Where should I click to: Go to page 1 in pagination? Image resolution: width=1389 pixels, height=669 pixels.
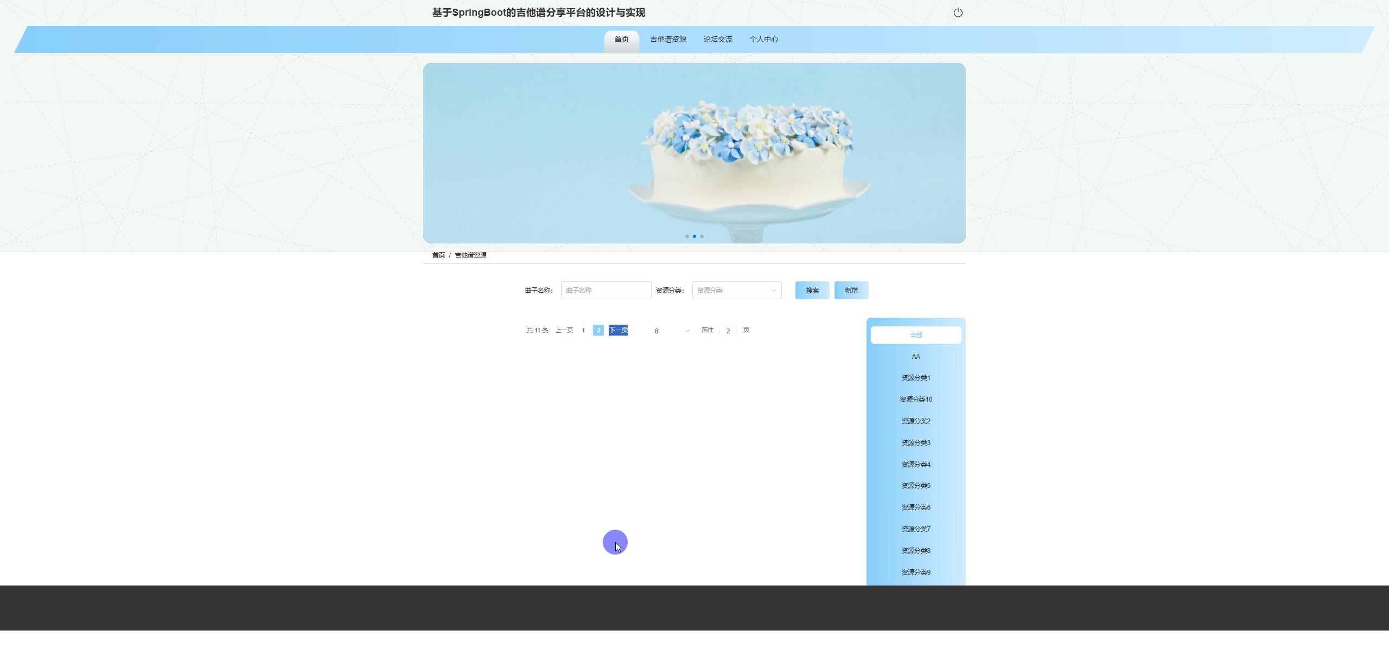(x=583, y=330)
